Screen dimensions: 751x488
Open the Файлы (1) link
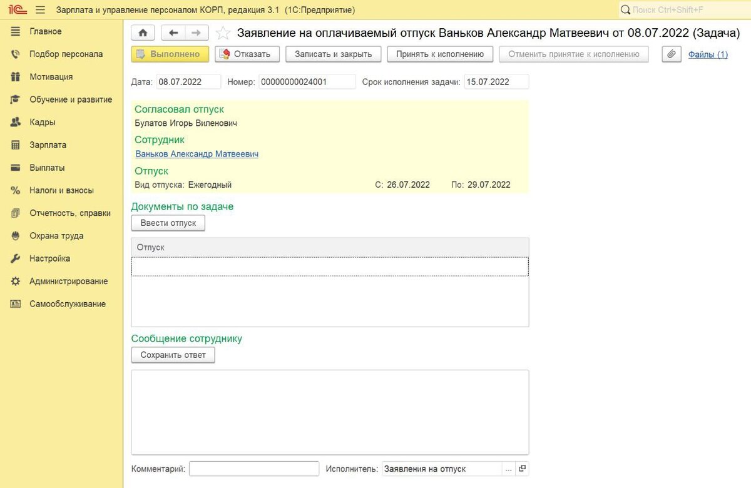point(708,54)
